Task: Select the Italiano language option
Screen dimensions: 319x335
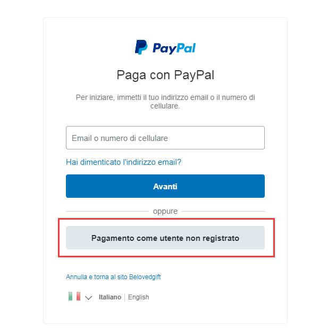Action: tap(110, 297)
